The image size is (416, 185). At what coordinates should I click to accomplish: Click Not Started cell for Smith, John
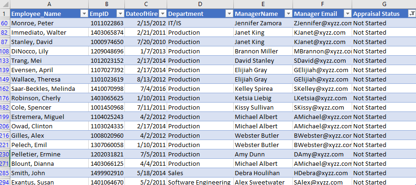pos(384,173)
